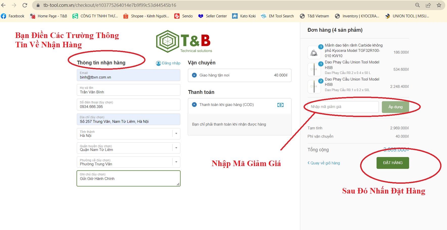Focus the Ghi chú notes textarea
This screenshot has width=447, height=230.
tap(129, 178)
